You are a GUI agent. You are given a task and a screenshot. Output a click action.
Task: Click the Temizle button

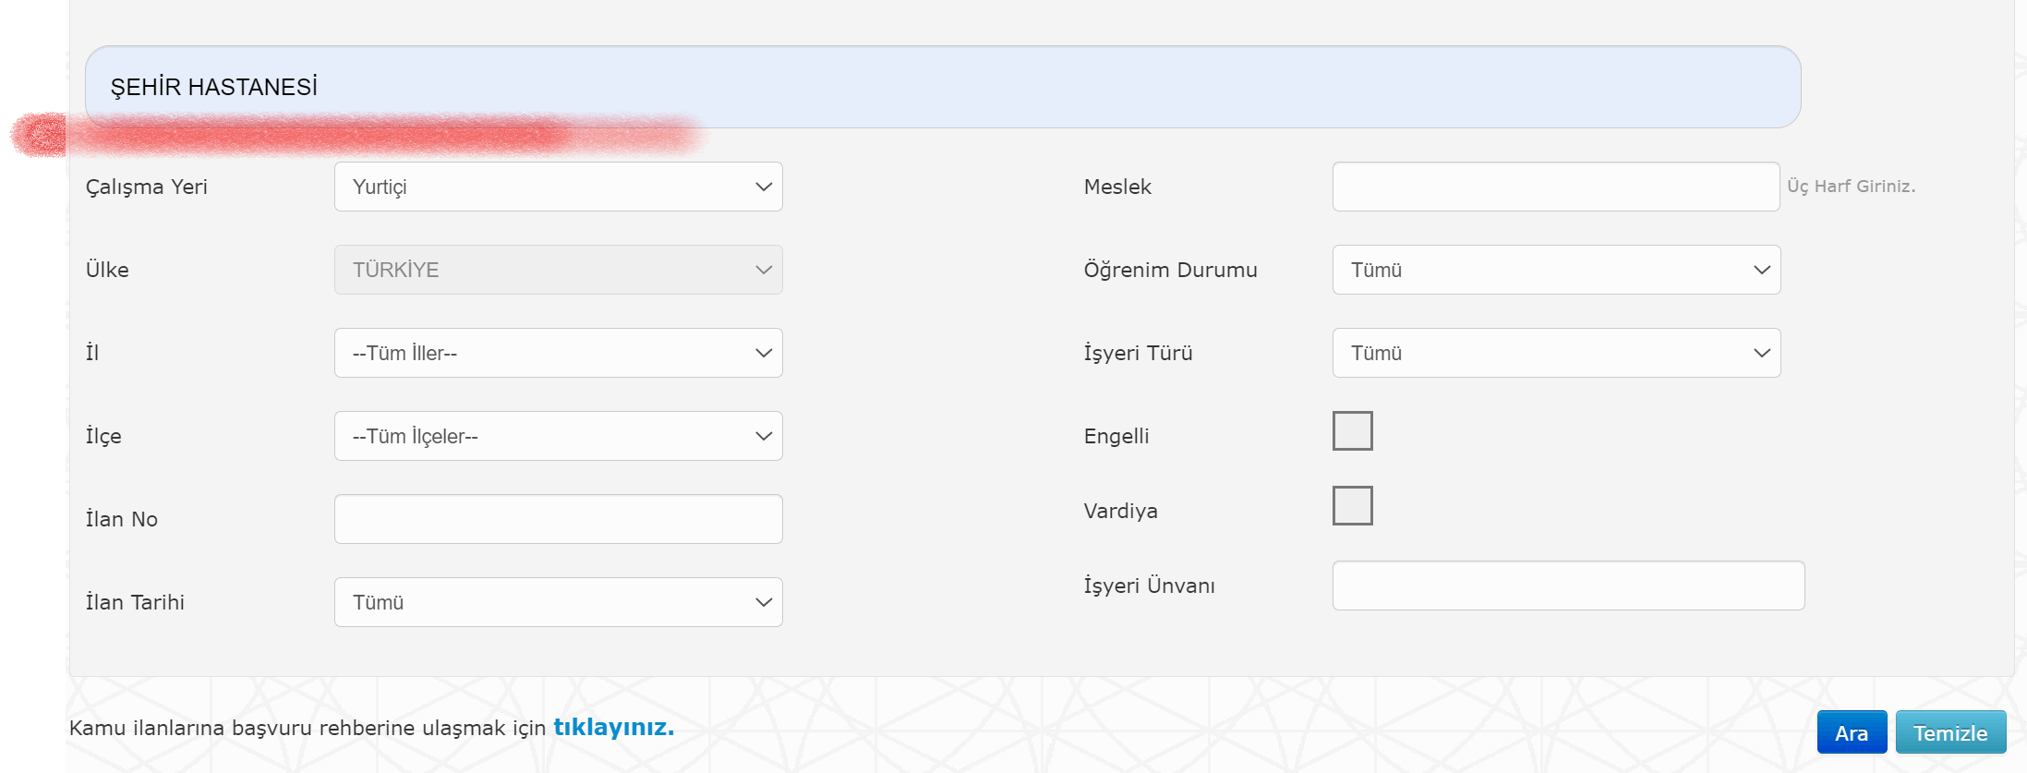click(1950, 733)
